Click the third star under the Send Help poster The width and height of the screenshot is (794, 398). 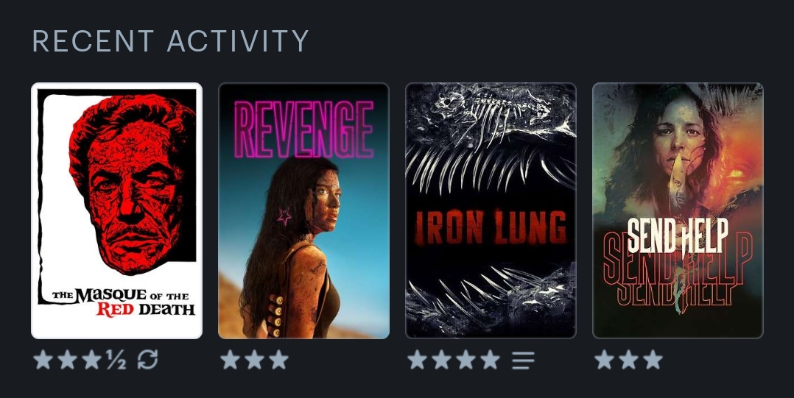(653, 360)
